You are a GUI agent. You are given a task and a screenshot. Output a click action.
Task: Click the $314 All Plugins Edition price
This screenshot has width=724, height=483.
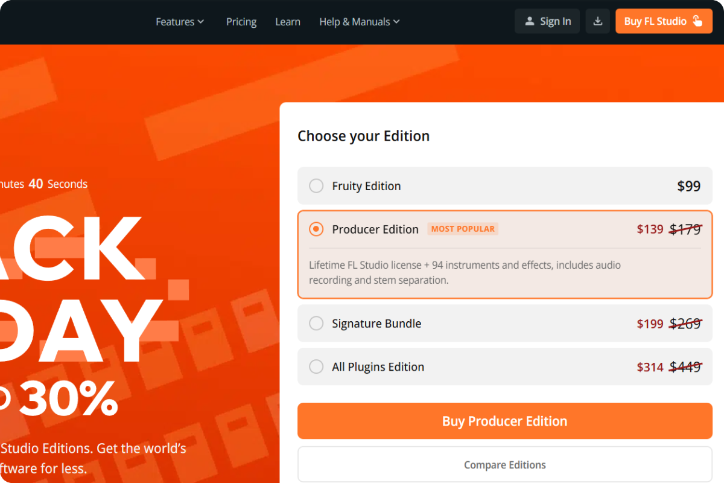pos(650,367)
